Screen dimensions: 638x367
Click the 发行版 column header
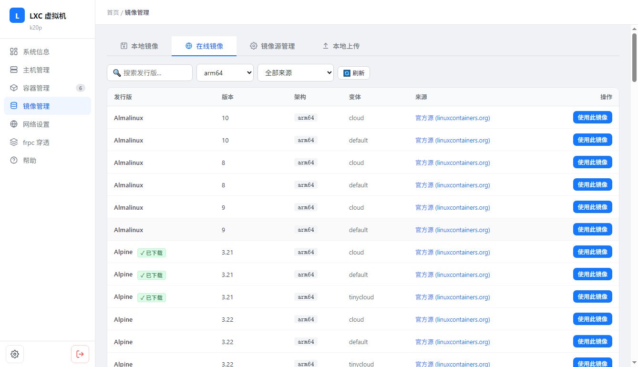[x=123, y=97]
